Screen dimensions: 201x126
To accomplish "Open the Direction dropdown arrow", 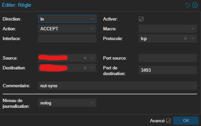I will [92, 19].
